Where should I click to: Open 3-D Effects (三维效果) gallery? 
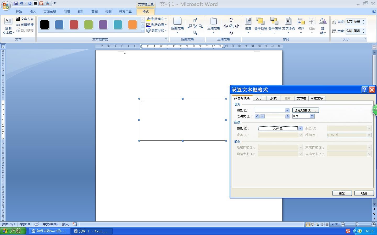tap(214, 26)
